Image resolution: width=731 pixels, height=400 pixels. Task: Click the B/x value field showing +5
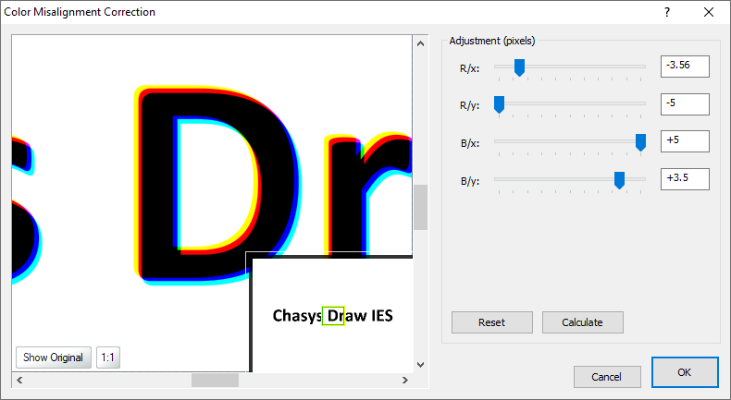pos(685,141)
